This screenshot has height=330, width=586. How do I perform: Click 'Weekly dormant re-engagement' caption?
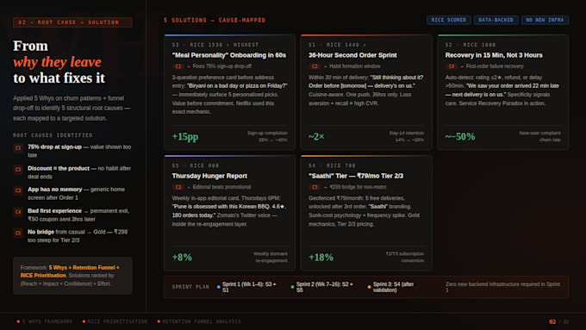271,257
